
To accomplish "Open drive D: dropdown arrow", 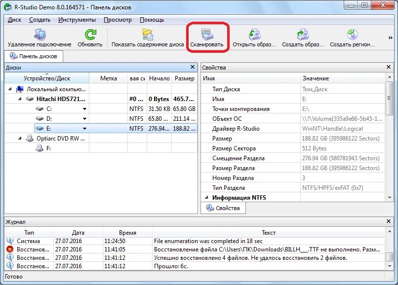I will (84, 119).
